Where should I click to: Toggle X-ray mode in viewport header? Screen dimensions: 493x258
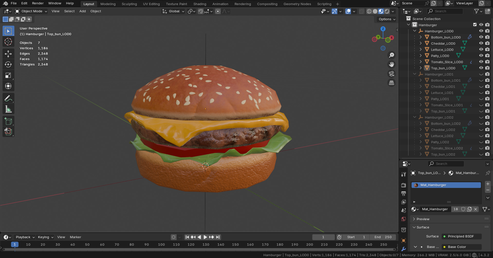(361, 11)
